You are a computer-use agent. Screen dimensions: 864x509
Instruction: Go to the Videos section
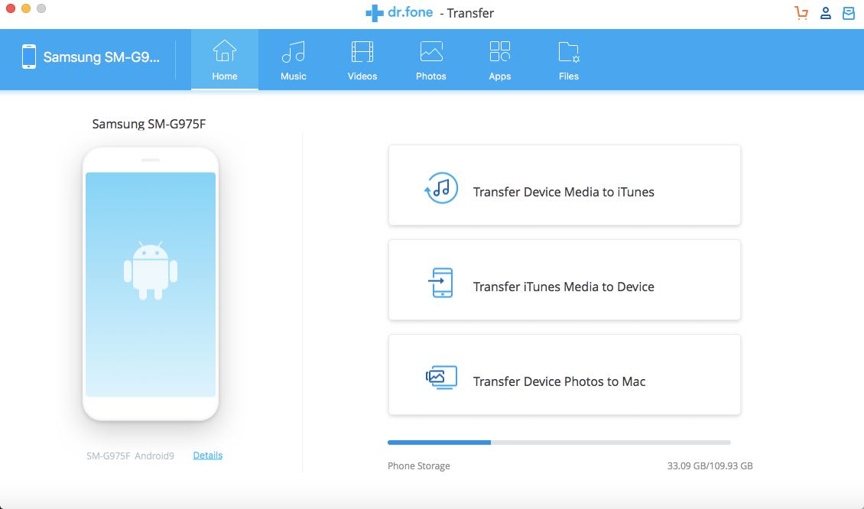pyautogui.click(x=362, y=60)
